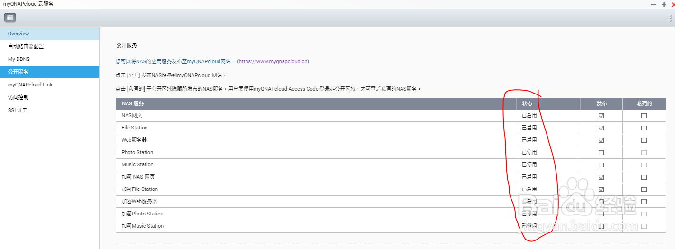Check private box for Web服务器
Screen dimensions: 675x249
tap(644, 140)
